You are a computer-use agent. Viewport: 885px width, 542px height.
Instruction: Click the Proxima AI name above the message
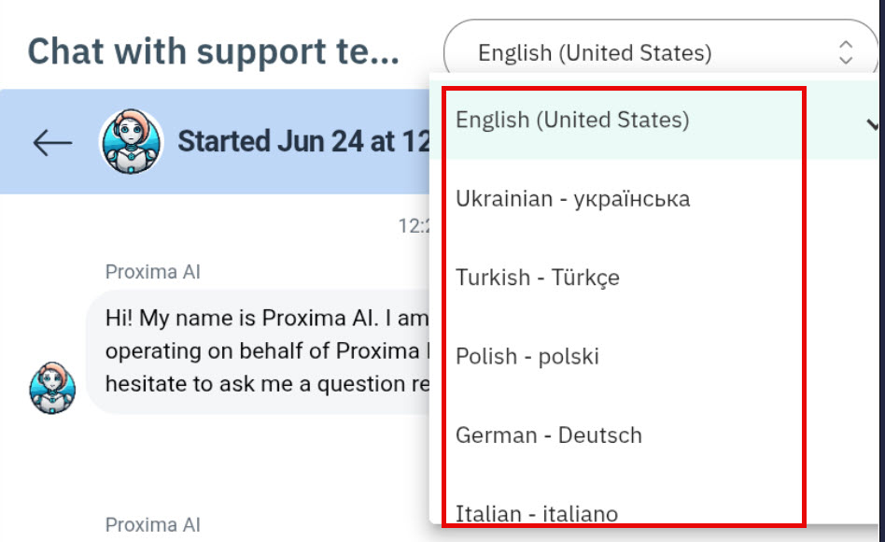coord(154,272)
